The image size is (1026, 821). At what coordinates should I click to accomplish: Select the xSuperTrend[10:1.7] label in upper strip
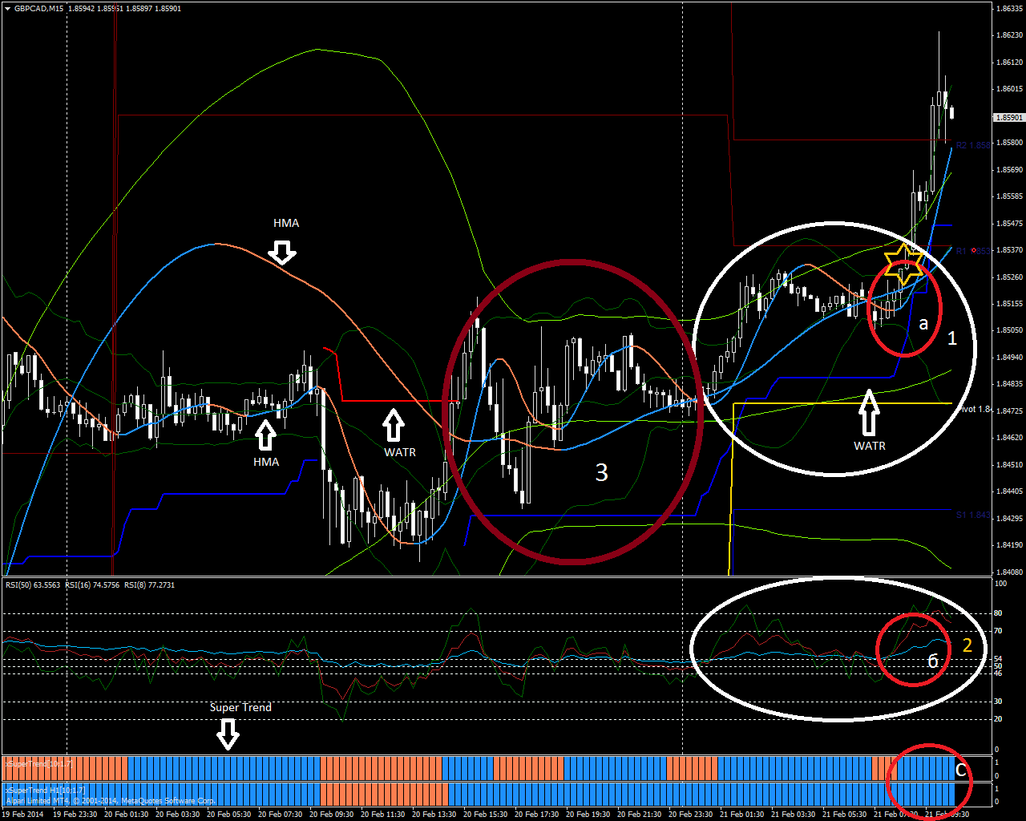click(39, 764)
